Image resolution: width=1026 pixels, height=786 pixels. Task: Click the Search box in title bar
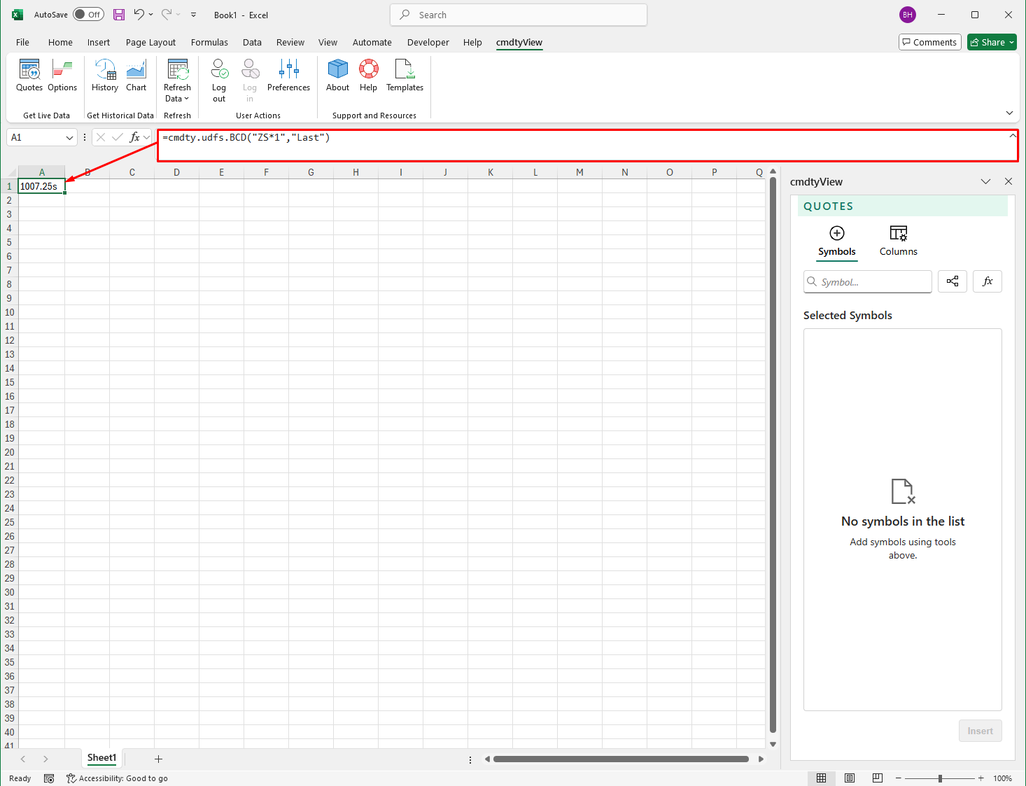pos(519,15)
